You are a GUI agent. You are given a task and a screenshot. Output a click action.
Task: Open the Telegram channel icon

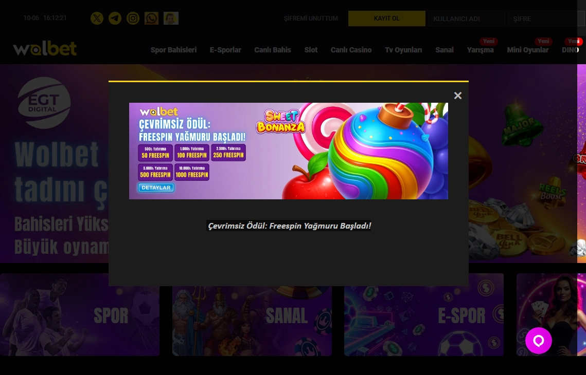click(x=115, y=18)
